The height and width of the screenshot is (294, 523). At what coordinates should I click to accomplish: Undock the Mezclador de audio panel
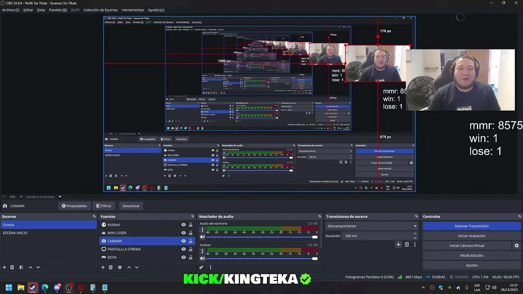point(320,216)
